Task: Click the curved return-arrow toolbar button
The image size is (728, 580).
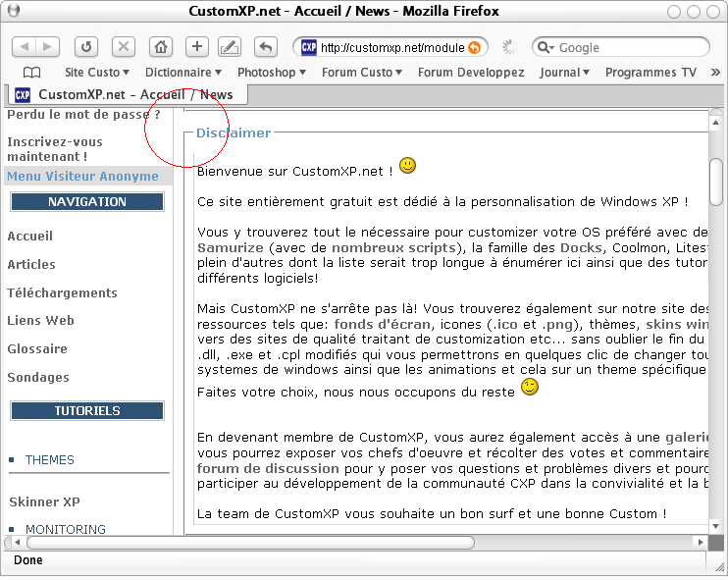Action: pyautogui.click(x=266, y=46)
